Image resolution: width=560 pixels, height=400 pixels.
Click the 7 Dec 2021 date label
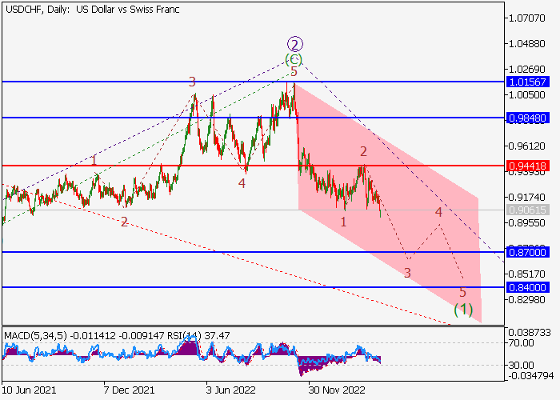click(x=129, y=390)
